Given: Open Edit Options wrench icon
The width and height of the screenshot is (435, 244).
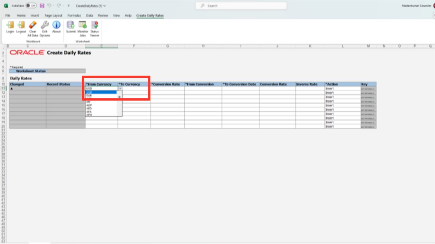Looking at the screenshot, I should click(45, 25).
